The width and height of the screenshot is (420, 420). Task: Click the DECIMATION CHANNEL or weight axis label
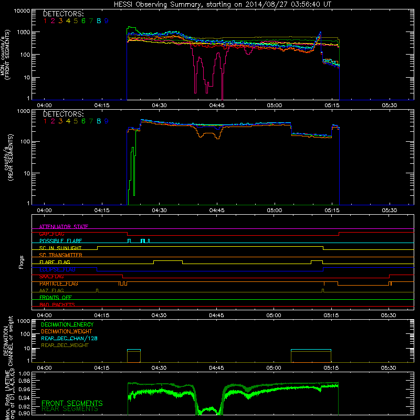(8, 341)
